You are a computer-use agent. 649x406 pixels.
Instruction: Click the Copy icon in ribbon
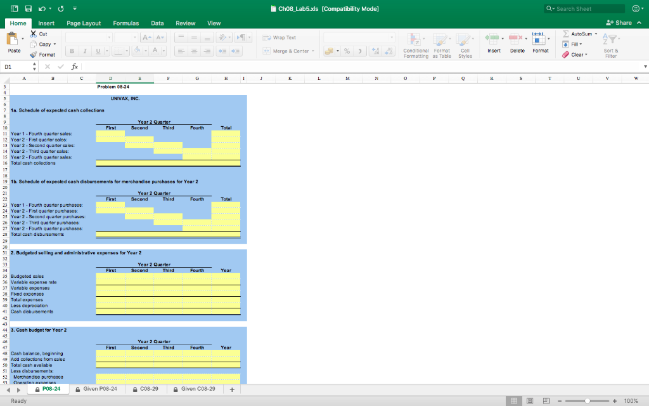click(x=33, y=44)
